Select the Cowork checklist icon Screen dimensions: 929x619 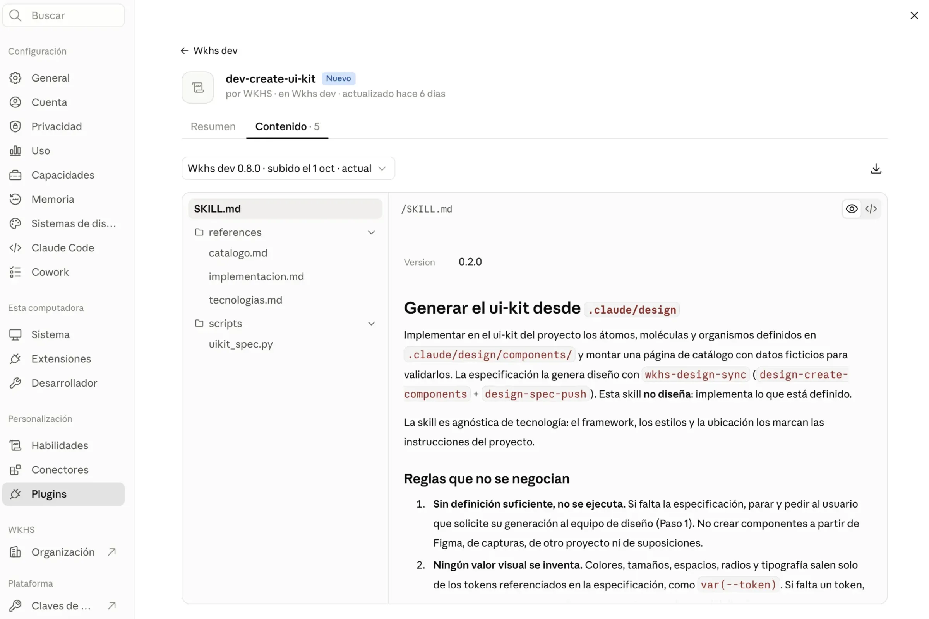(15, 272)
